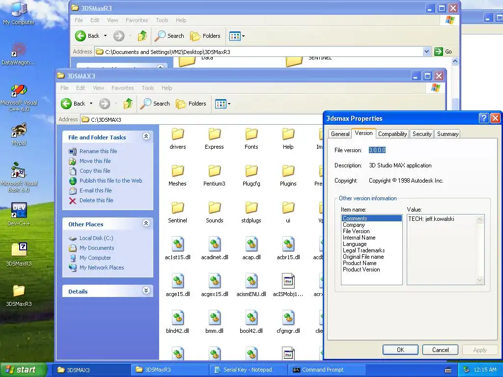Switch to General tab in 3dsmax Properties
This screenshot has width=503, height=377.
340,134
